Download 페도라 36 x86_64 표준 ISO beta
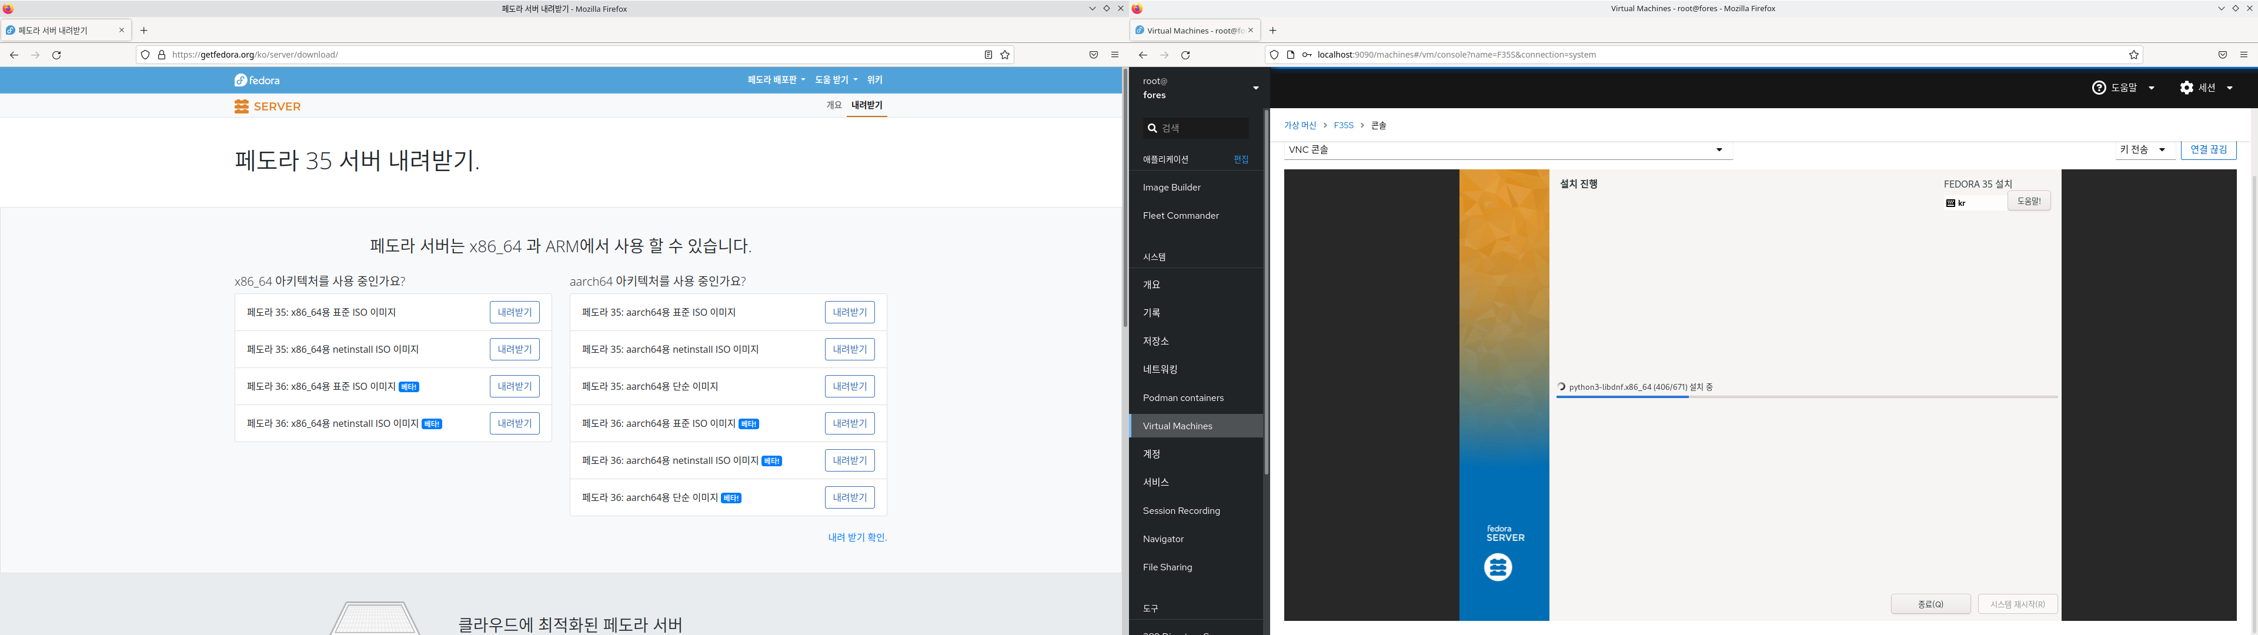 coord(515,387)
